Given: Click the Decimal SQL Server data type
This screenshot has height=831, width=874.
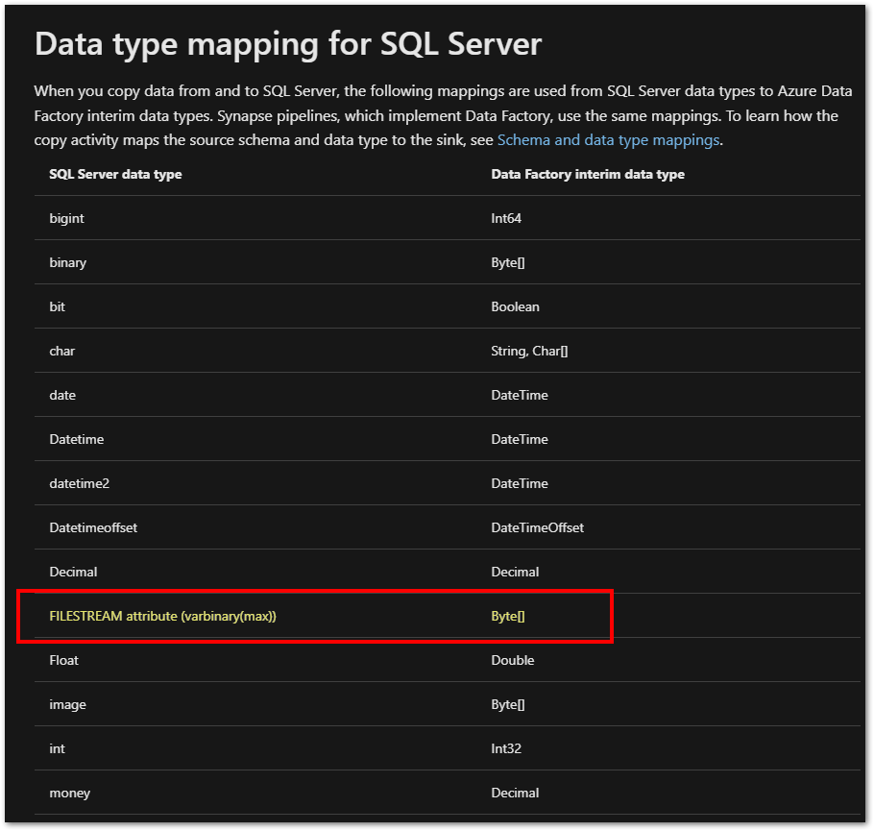Looking at the screenshot, I should [73, 572].
